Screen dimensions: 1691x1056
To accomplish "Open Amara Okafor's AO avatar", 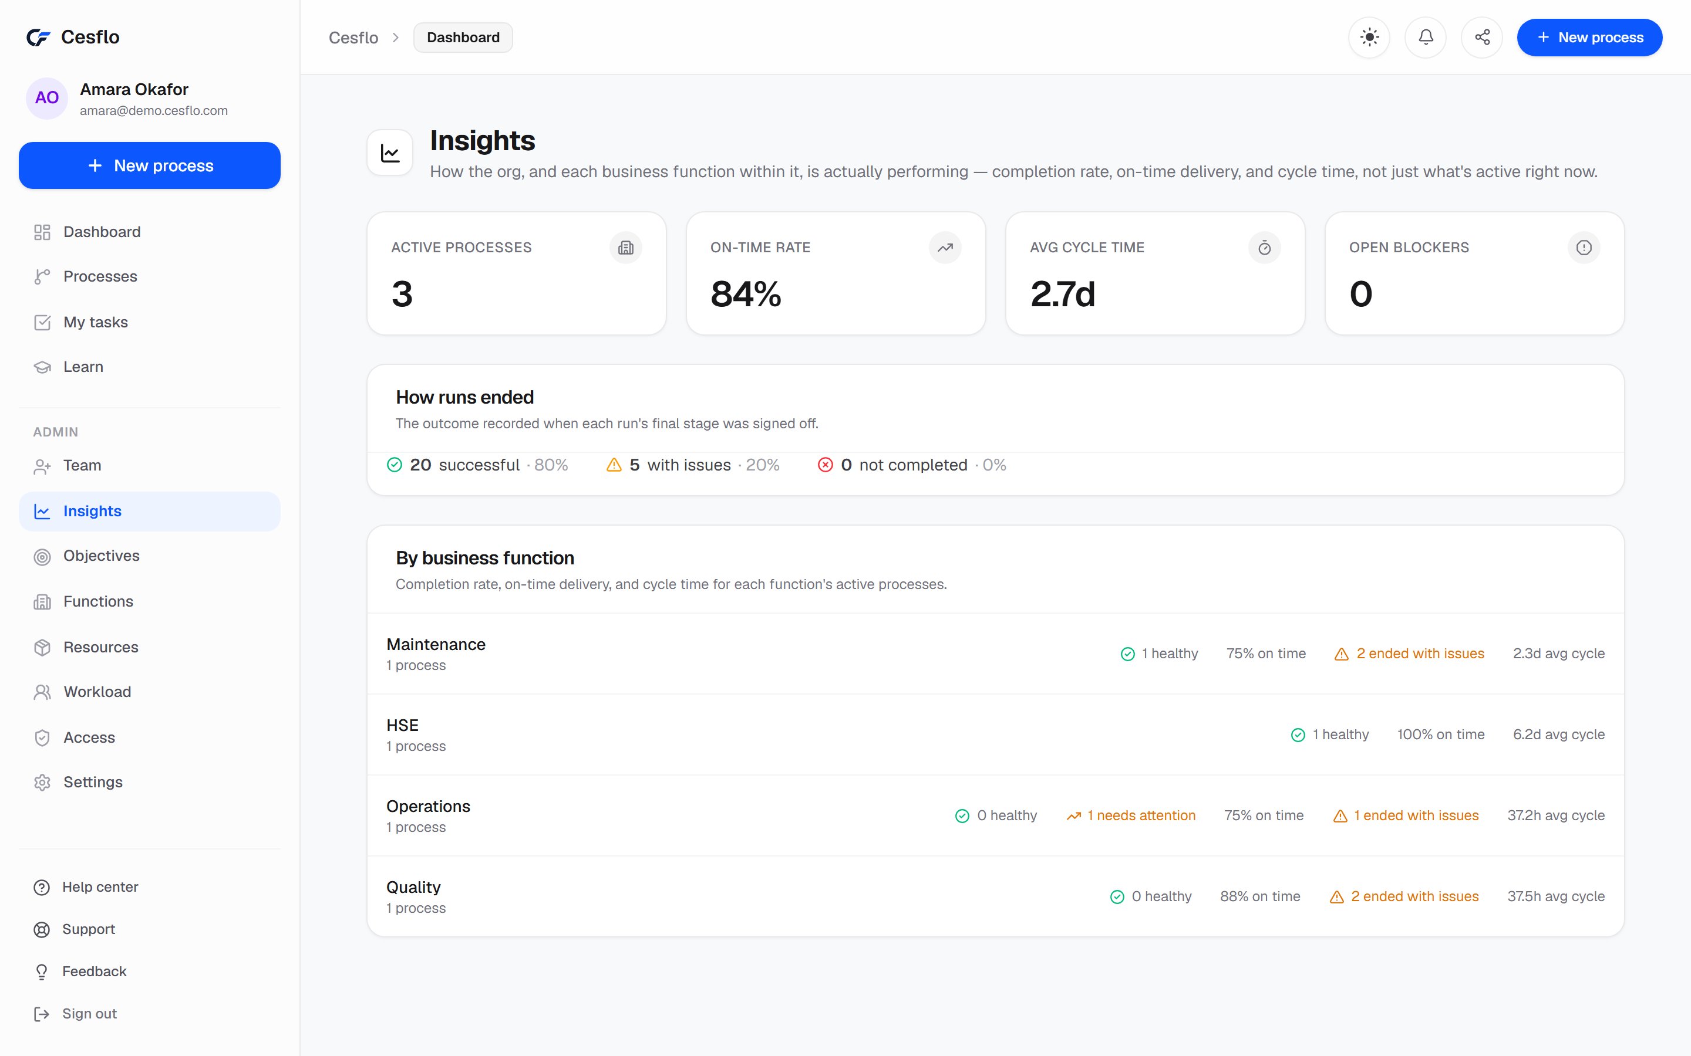I will 47,99.
